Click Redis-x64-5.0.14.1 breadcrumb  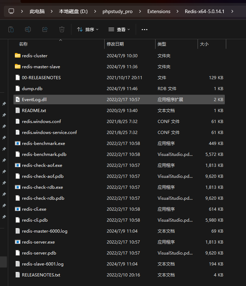pos(204,11)
